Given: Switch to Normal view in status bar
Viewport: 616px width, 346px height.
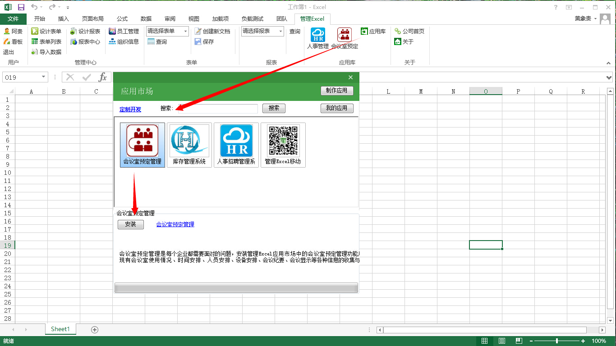Looking at the screenshot, I should (484, 341).
